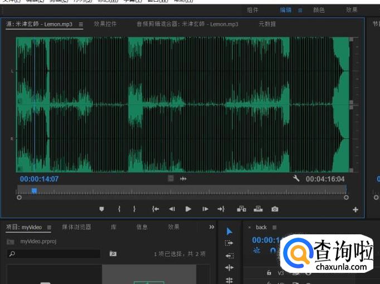Toggle snap in the back timeline
The width and height of the screenshot is (380, 284).
tap(272, 251)
